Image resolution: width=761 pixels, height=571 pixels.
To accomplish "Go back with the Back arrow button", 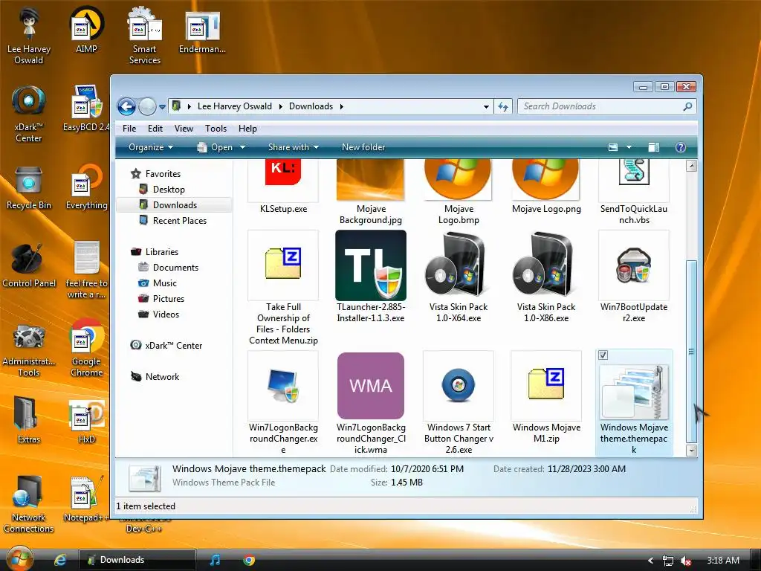I will click(x=126, y=106).
